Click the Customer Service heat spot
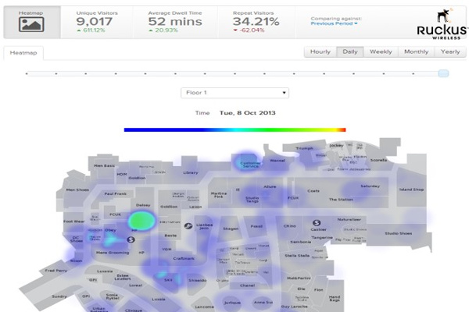Screen dimensions: 469x312 249,162
